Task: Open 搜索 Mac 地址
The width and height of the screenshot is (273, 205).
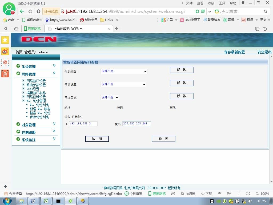Action: (x=40, y=113)
